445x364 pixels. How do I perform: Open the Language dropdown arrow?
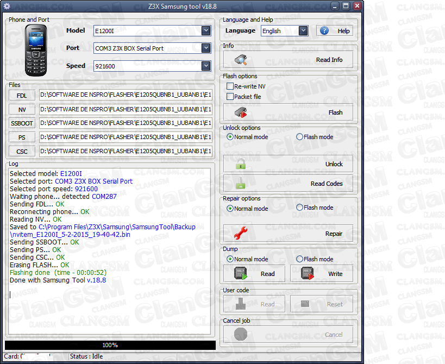tap(303, 30)
